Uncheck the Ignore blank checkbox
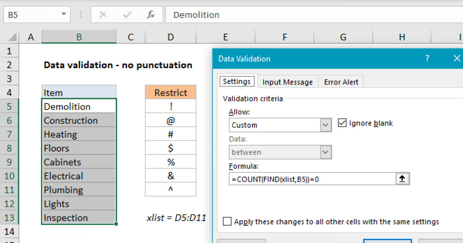Viewport: 463px width, 243px height. (x=343, y=123)
